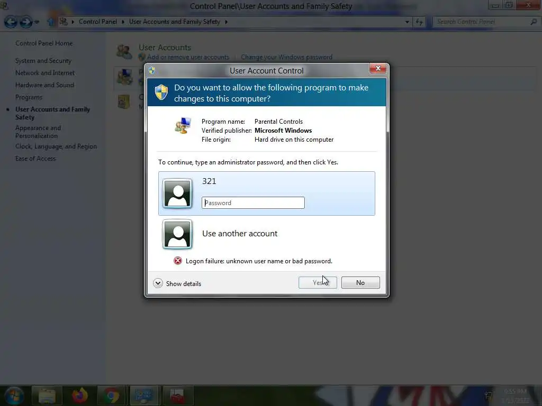Viewport: 542px width, 406px height.
Task: Open the Start menu orb
Action: [x=14, y=395]
